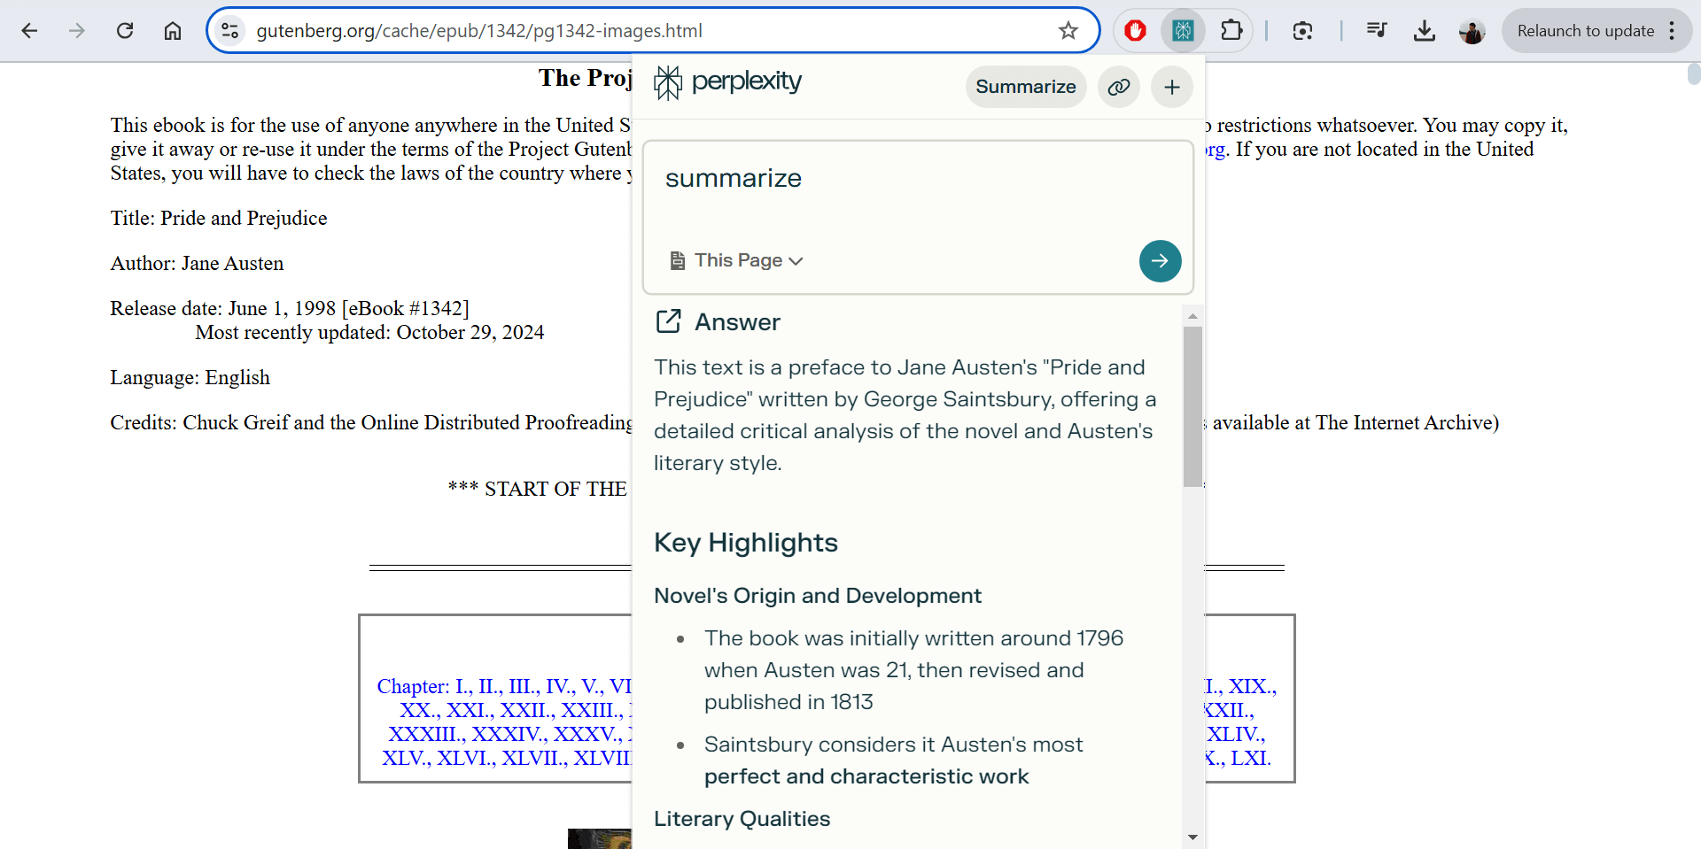Open the Downloads icon in toolbar

click(x=1424, y=31)
